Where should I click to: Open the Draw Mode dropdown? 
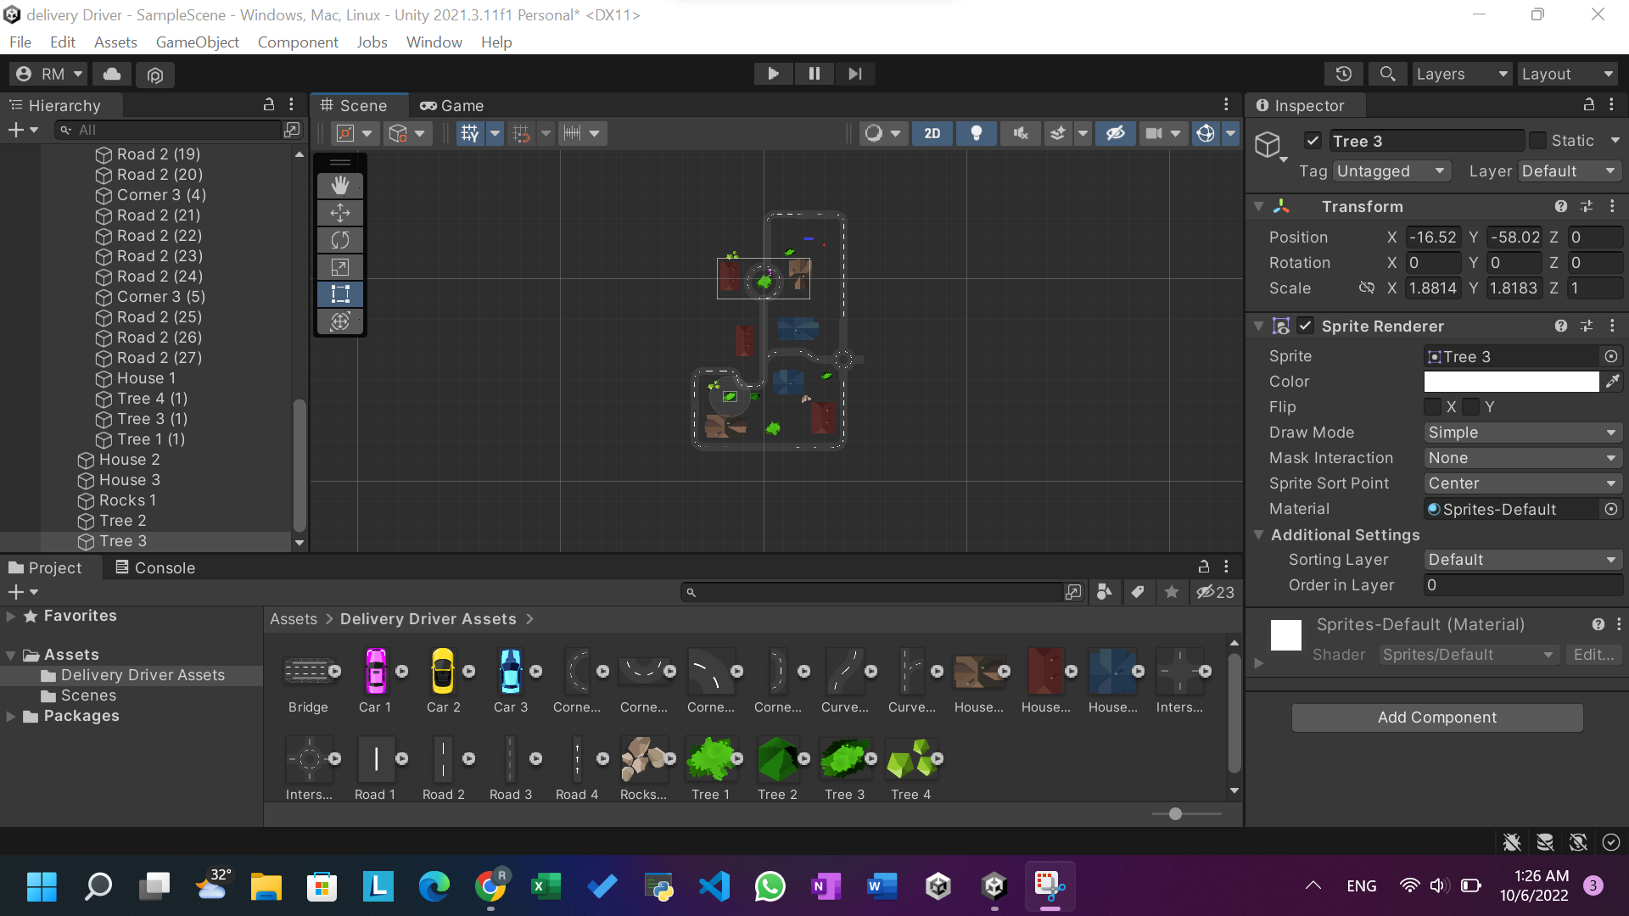(1522, 433)
